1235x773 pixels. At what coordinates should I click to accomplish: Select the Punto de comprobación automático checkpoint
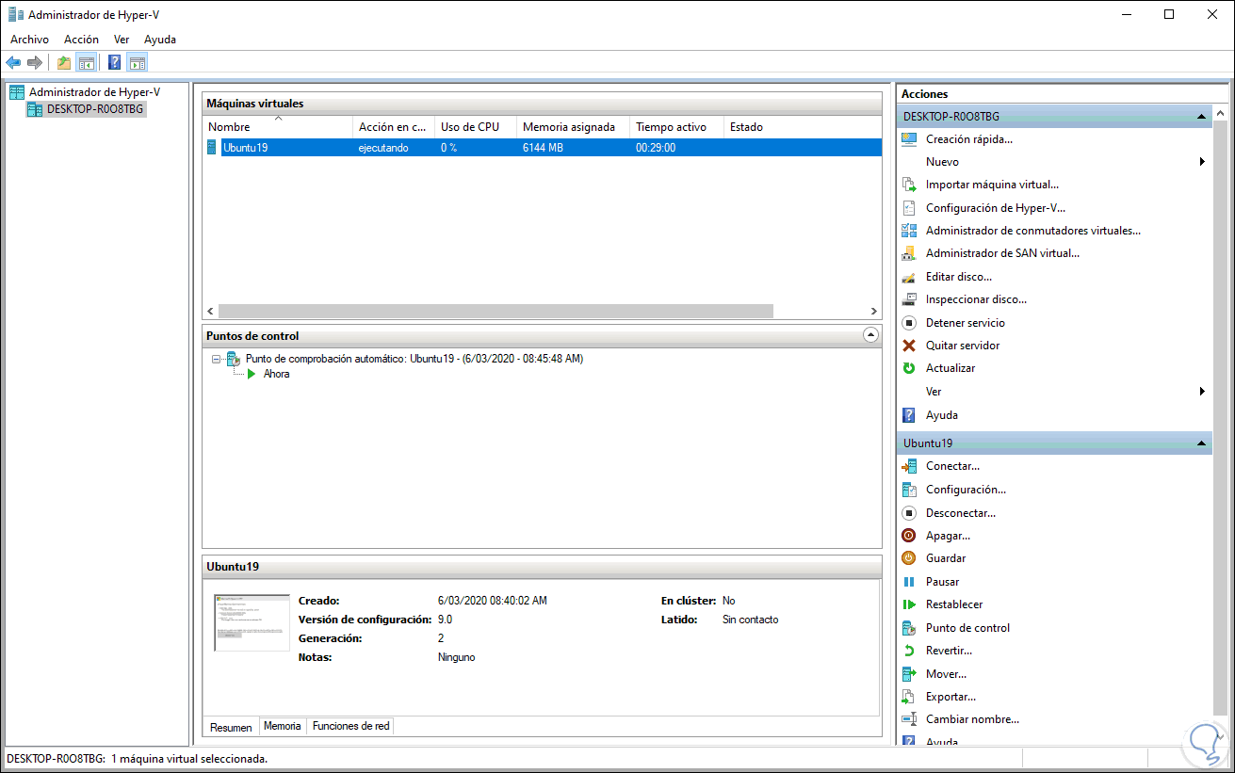414,359
